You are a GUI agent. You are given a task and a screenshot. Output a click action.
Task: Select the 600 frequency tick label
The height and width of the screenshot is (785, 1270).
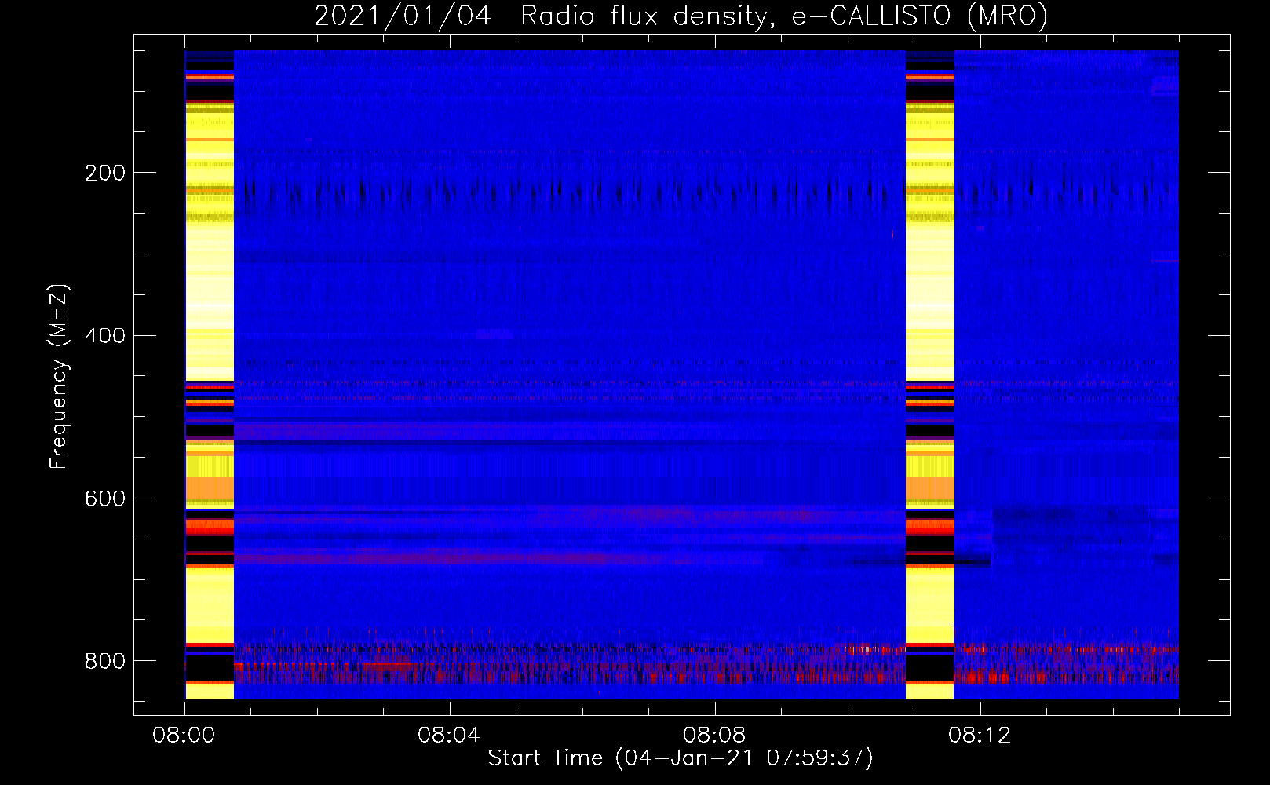point(105,499)
